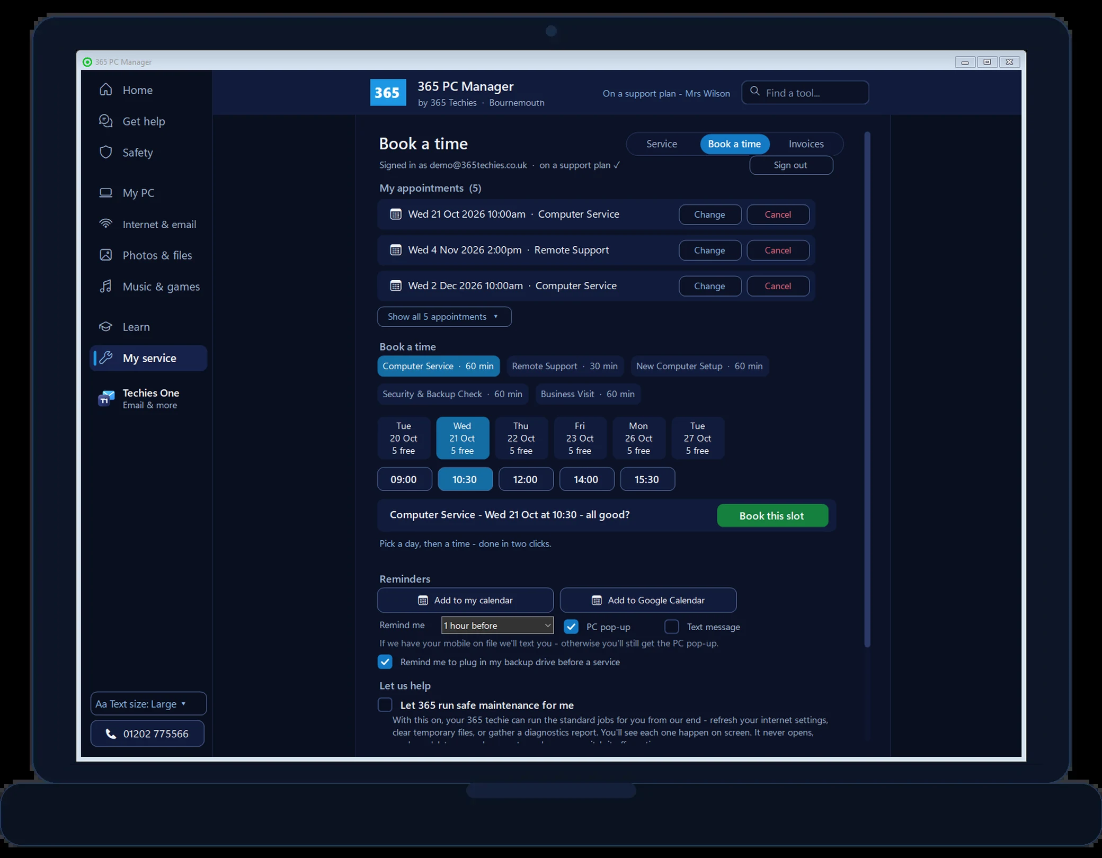Open the Text size: Large dropdown
The image size is (1102, 858).
click(x=148, y=704)
